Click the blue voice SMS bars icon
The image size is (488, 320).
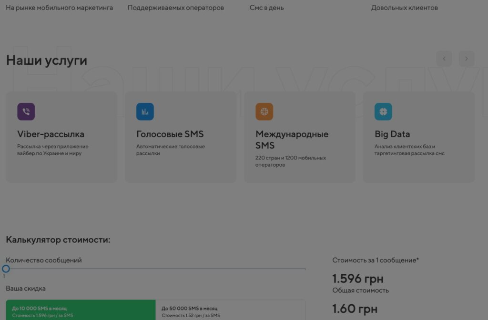point(145,111)
